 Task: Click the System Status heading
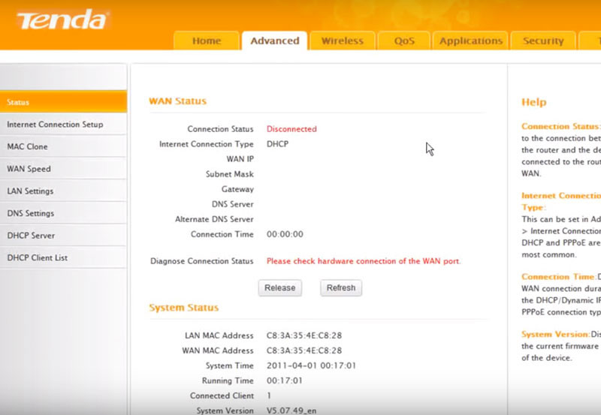pos(183,308)
